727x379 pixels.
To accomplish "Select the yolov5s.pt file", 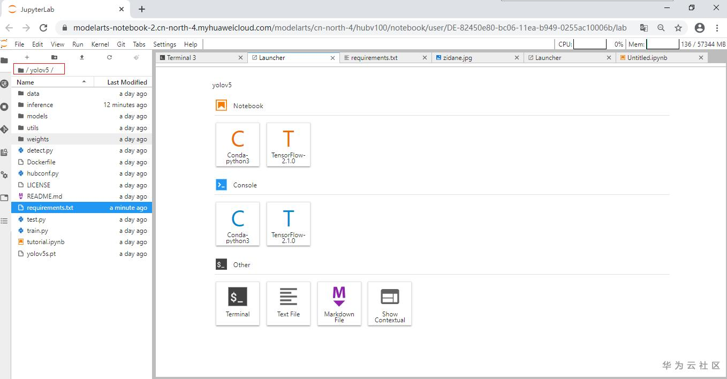I will (82, 254).
